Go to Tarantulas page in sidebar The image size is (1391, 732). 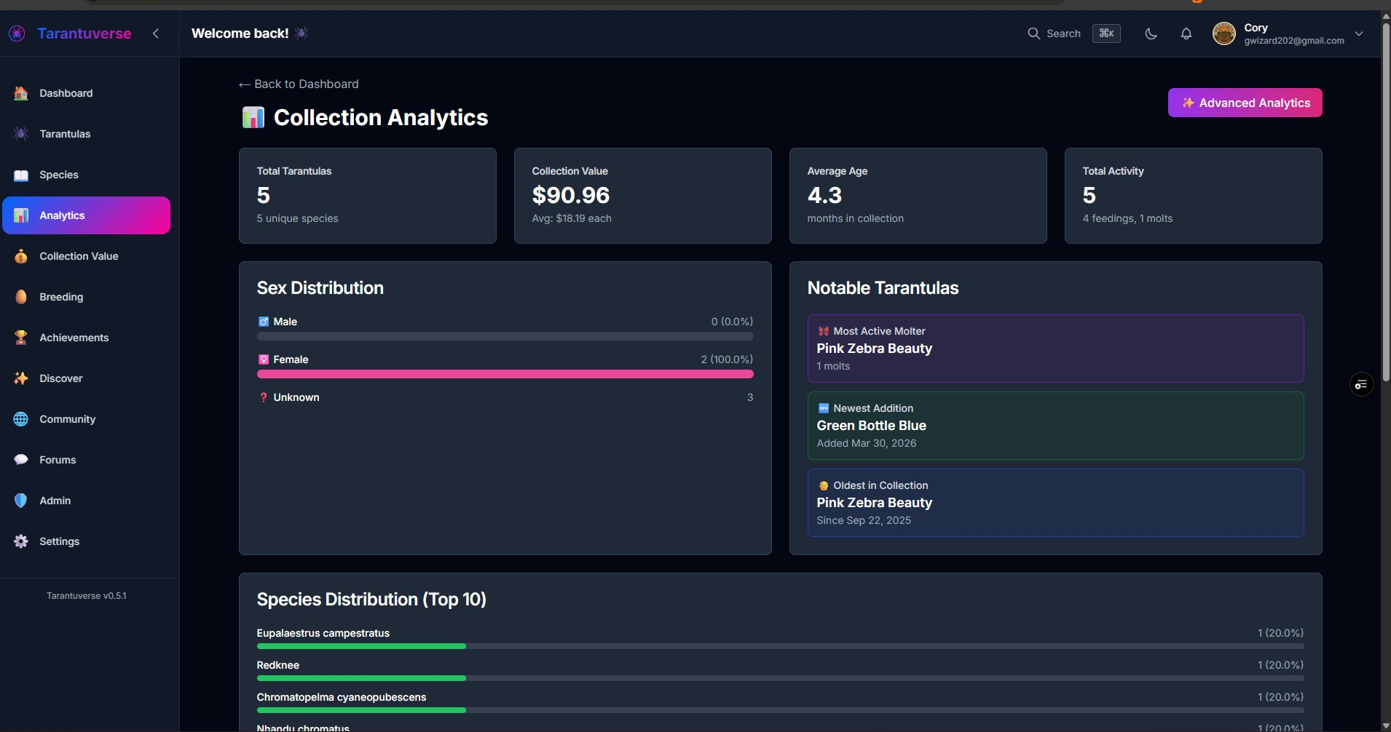(86, 134)
